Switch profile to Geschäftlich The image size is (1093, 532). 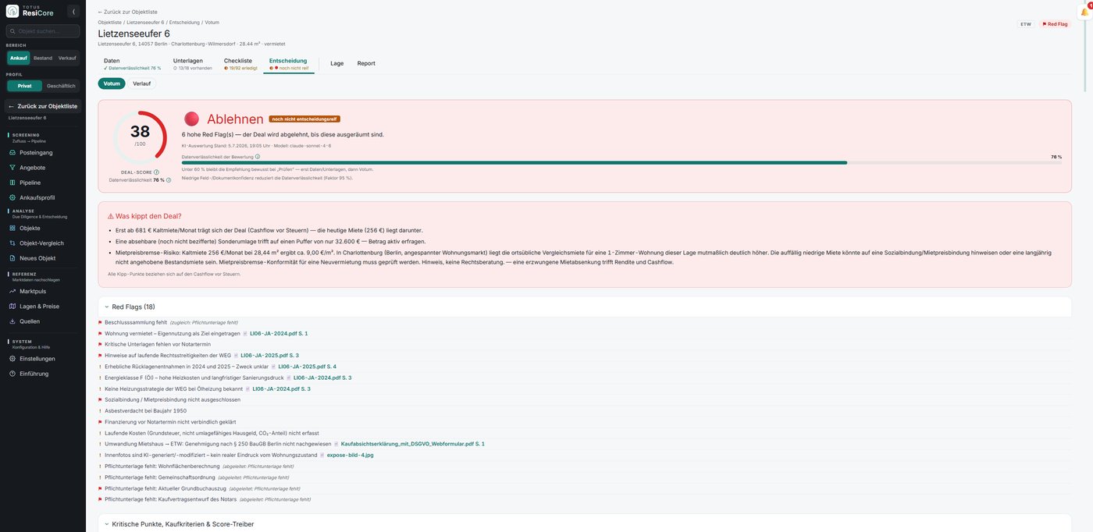pyautogui.click(x=61, y=86)
